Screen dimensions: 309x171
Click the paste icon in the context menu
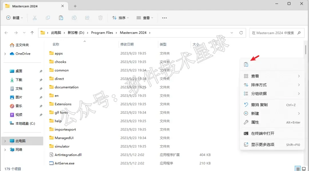[x=246, y=64]
